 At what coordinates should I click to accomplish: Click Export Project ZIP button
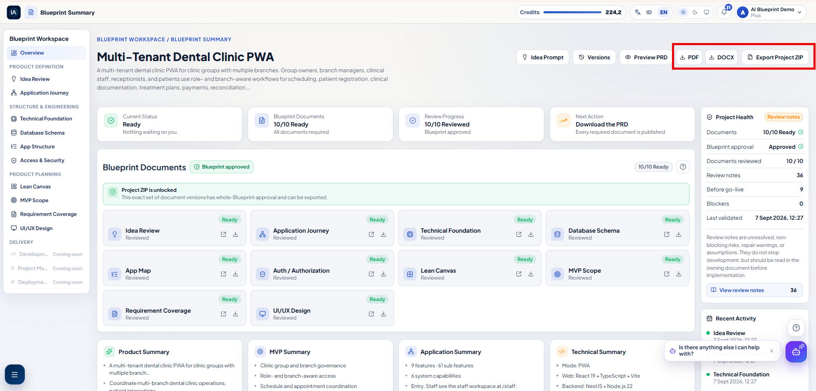pyautogui.click(x=775, y=57)
